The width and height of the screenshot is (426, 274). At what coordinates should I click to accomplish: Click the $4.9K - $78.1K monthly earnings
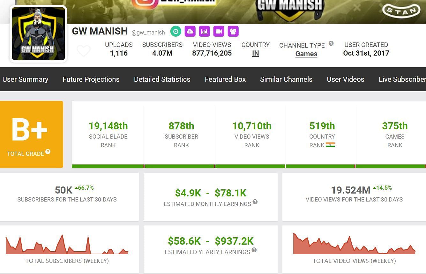211,193
